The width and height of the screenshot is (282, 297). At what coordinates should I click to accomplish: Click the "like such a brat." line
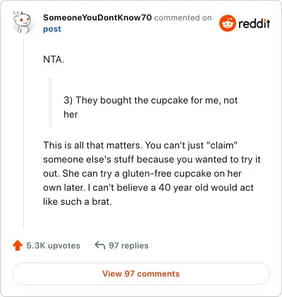click(78, 202)
